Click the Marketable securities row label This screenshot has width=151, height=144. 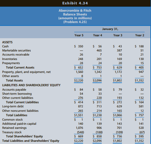16,51
